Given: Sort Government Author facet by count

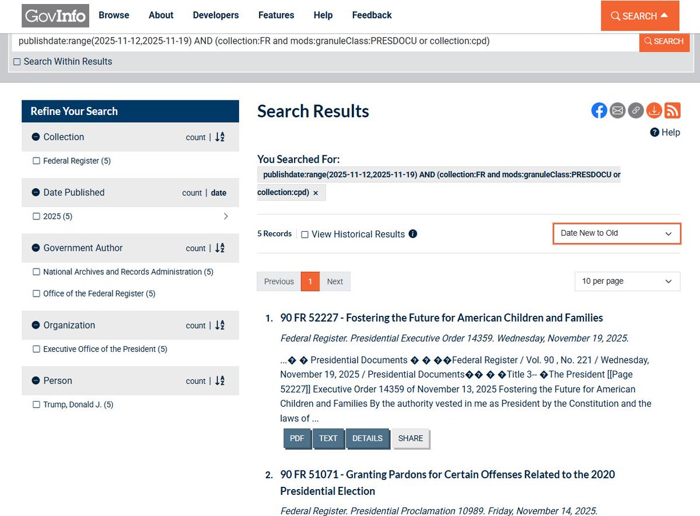Looking at the screenshot, I should [x=195, y=248].
